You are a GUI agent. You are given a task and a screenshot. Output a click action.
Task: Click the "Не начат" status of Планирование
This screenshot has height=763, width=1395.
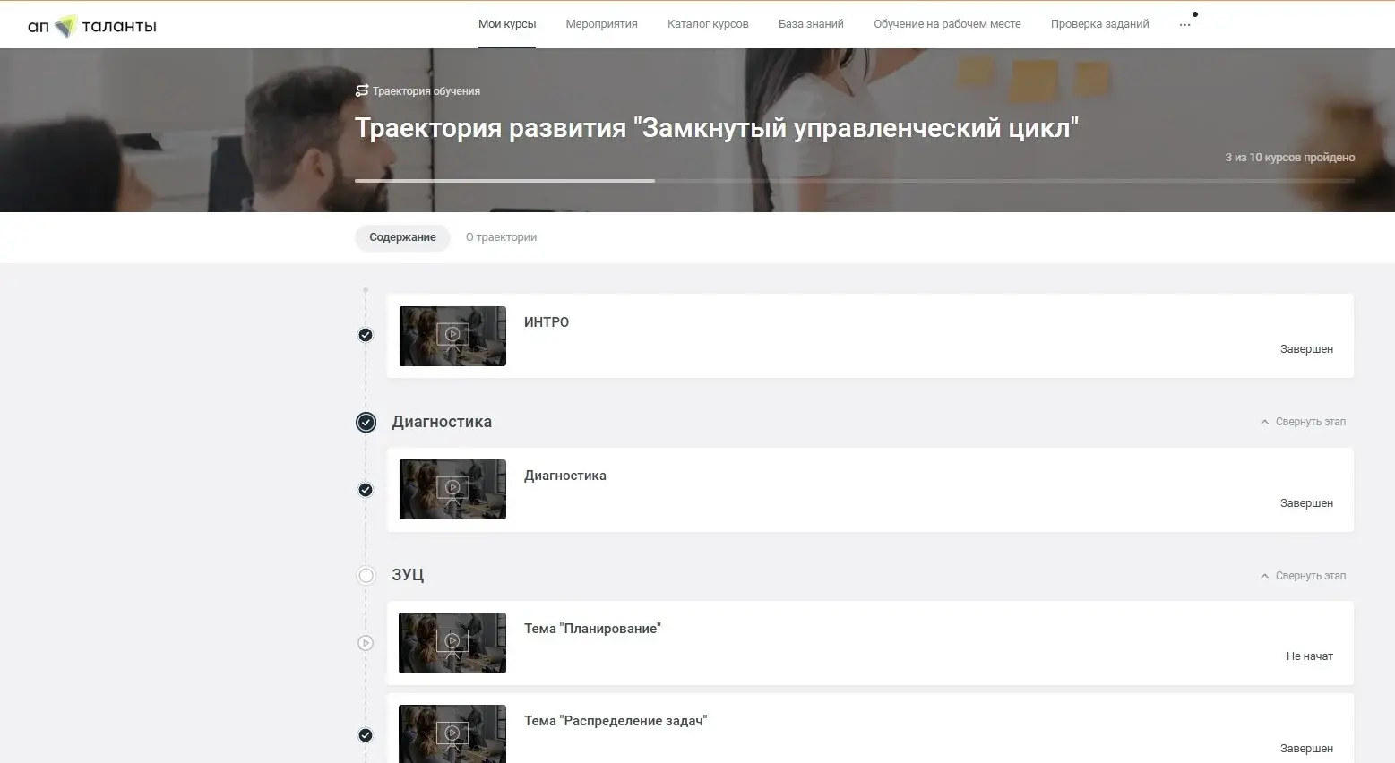[x=1310, y=656]
